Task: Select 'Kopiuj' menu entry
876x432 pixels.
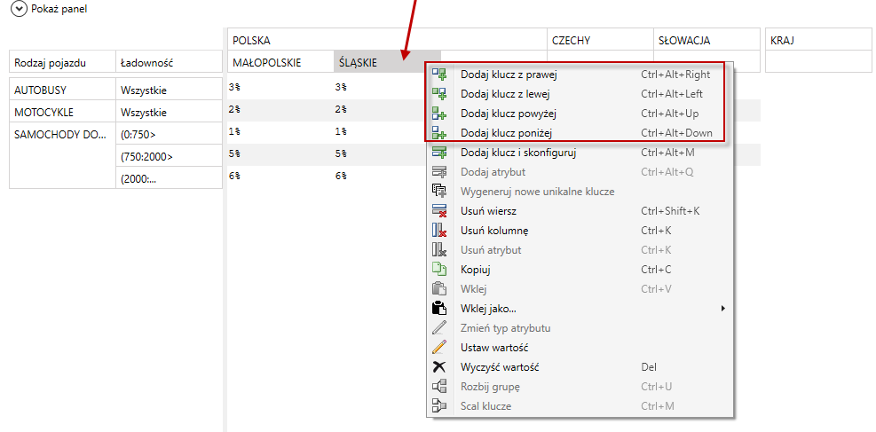Action: [578, 270]
